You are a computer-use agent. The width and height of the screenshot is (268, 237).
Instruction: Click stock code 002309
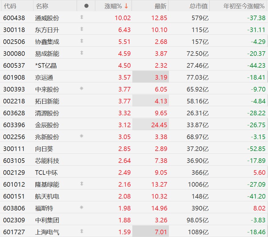click(14, 220)
